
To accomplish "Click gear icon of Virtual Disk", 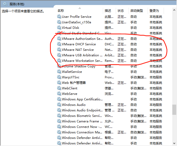I will pyautogui.click(x=59, y=28).
